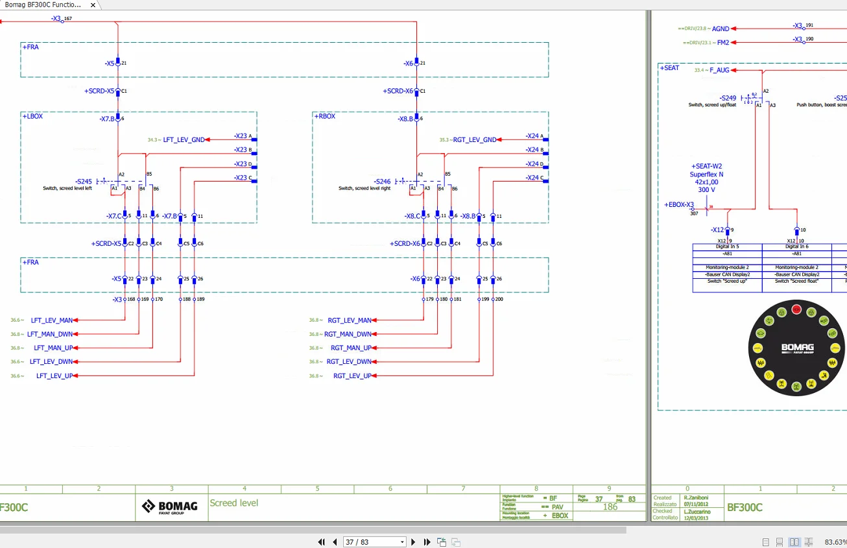The height and width of the screenshot is (548, 847).
Task: Switch to single page view
Action: point(766,542)
